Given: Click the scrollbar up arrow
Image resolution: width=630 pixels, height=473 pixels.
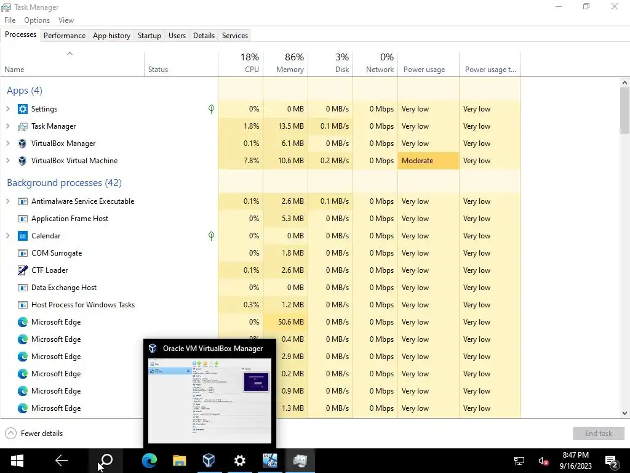Looking at the screenshot, I should pyautogui.click(x=624, y=83).
